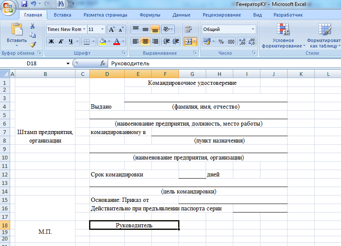Switch to the Разметка страницы tab

point(105,15)
